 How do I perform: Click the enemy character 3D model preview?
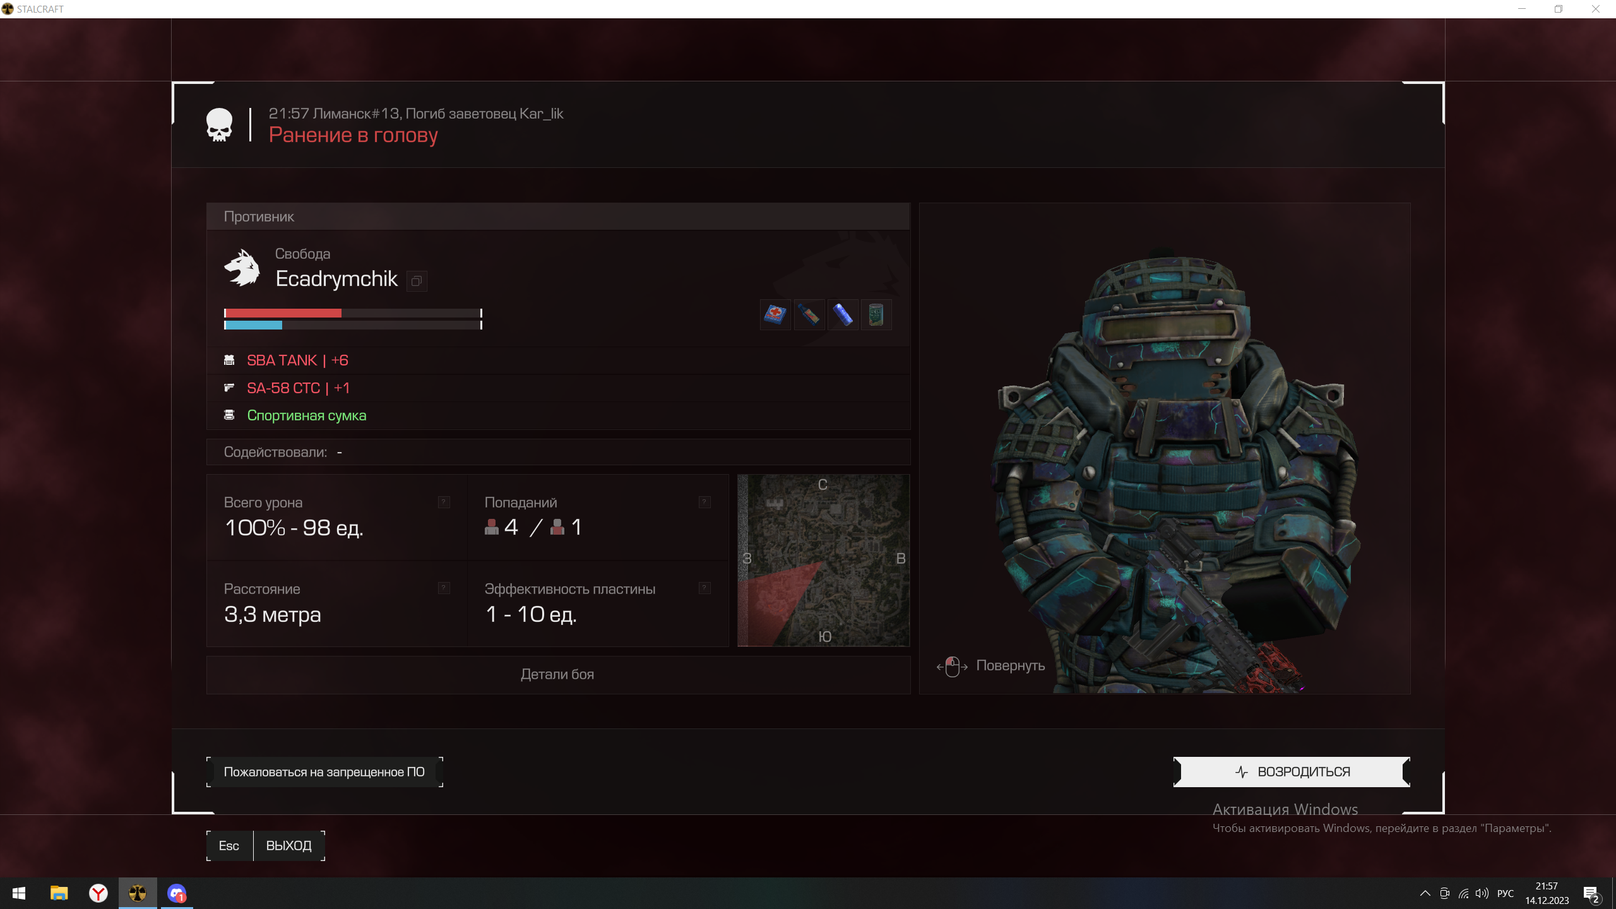click(x=1165, y=449)
